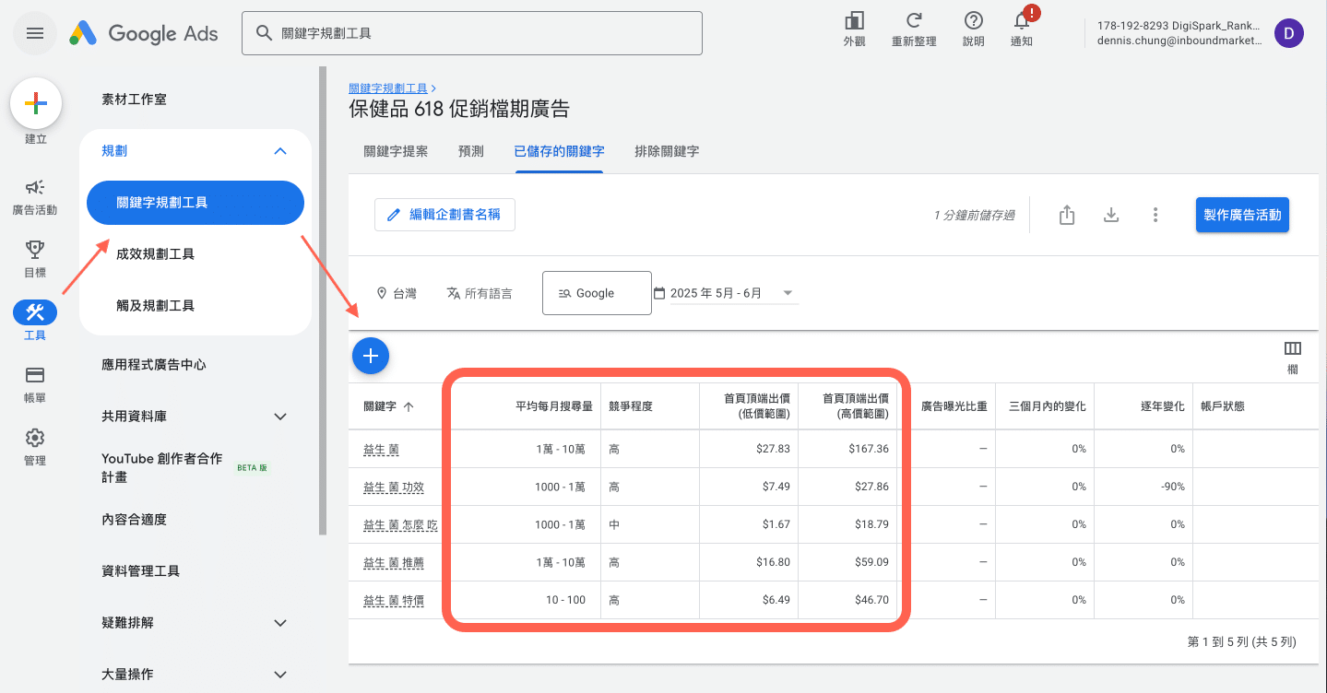Switch to 預測 tab
The height and width of the screenshot is (693, 1327).
[x=471, y=151]
